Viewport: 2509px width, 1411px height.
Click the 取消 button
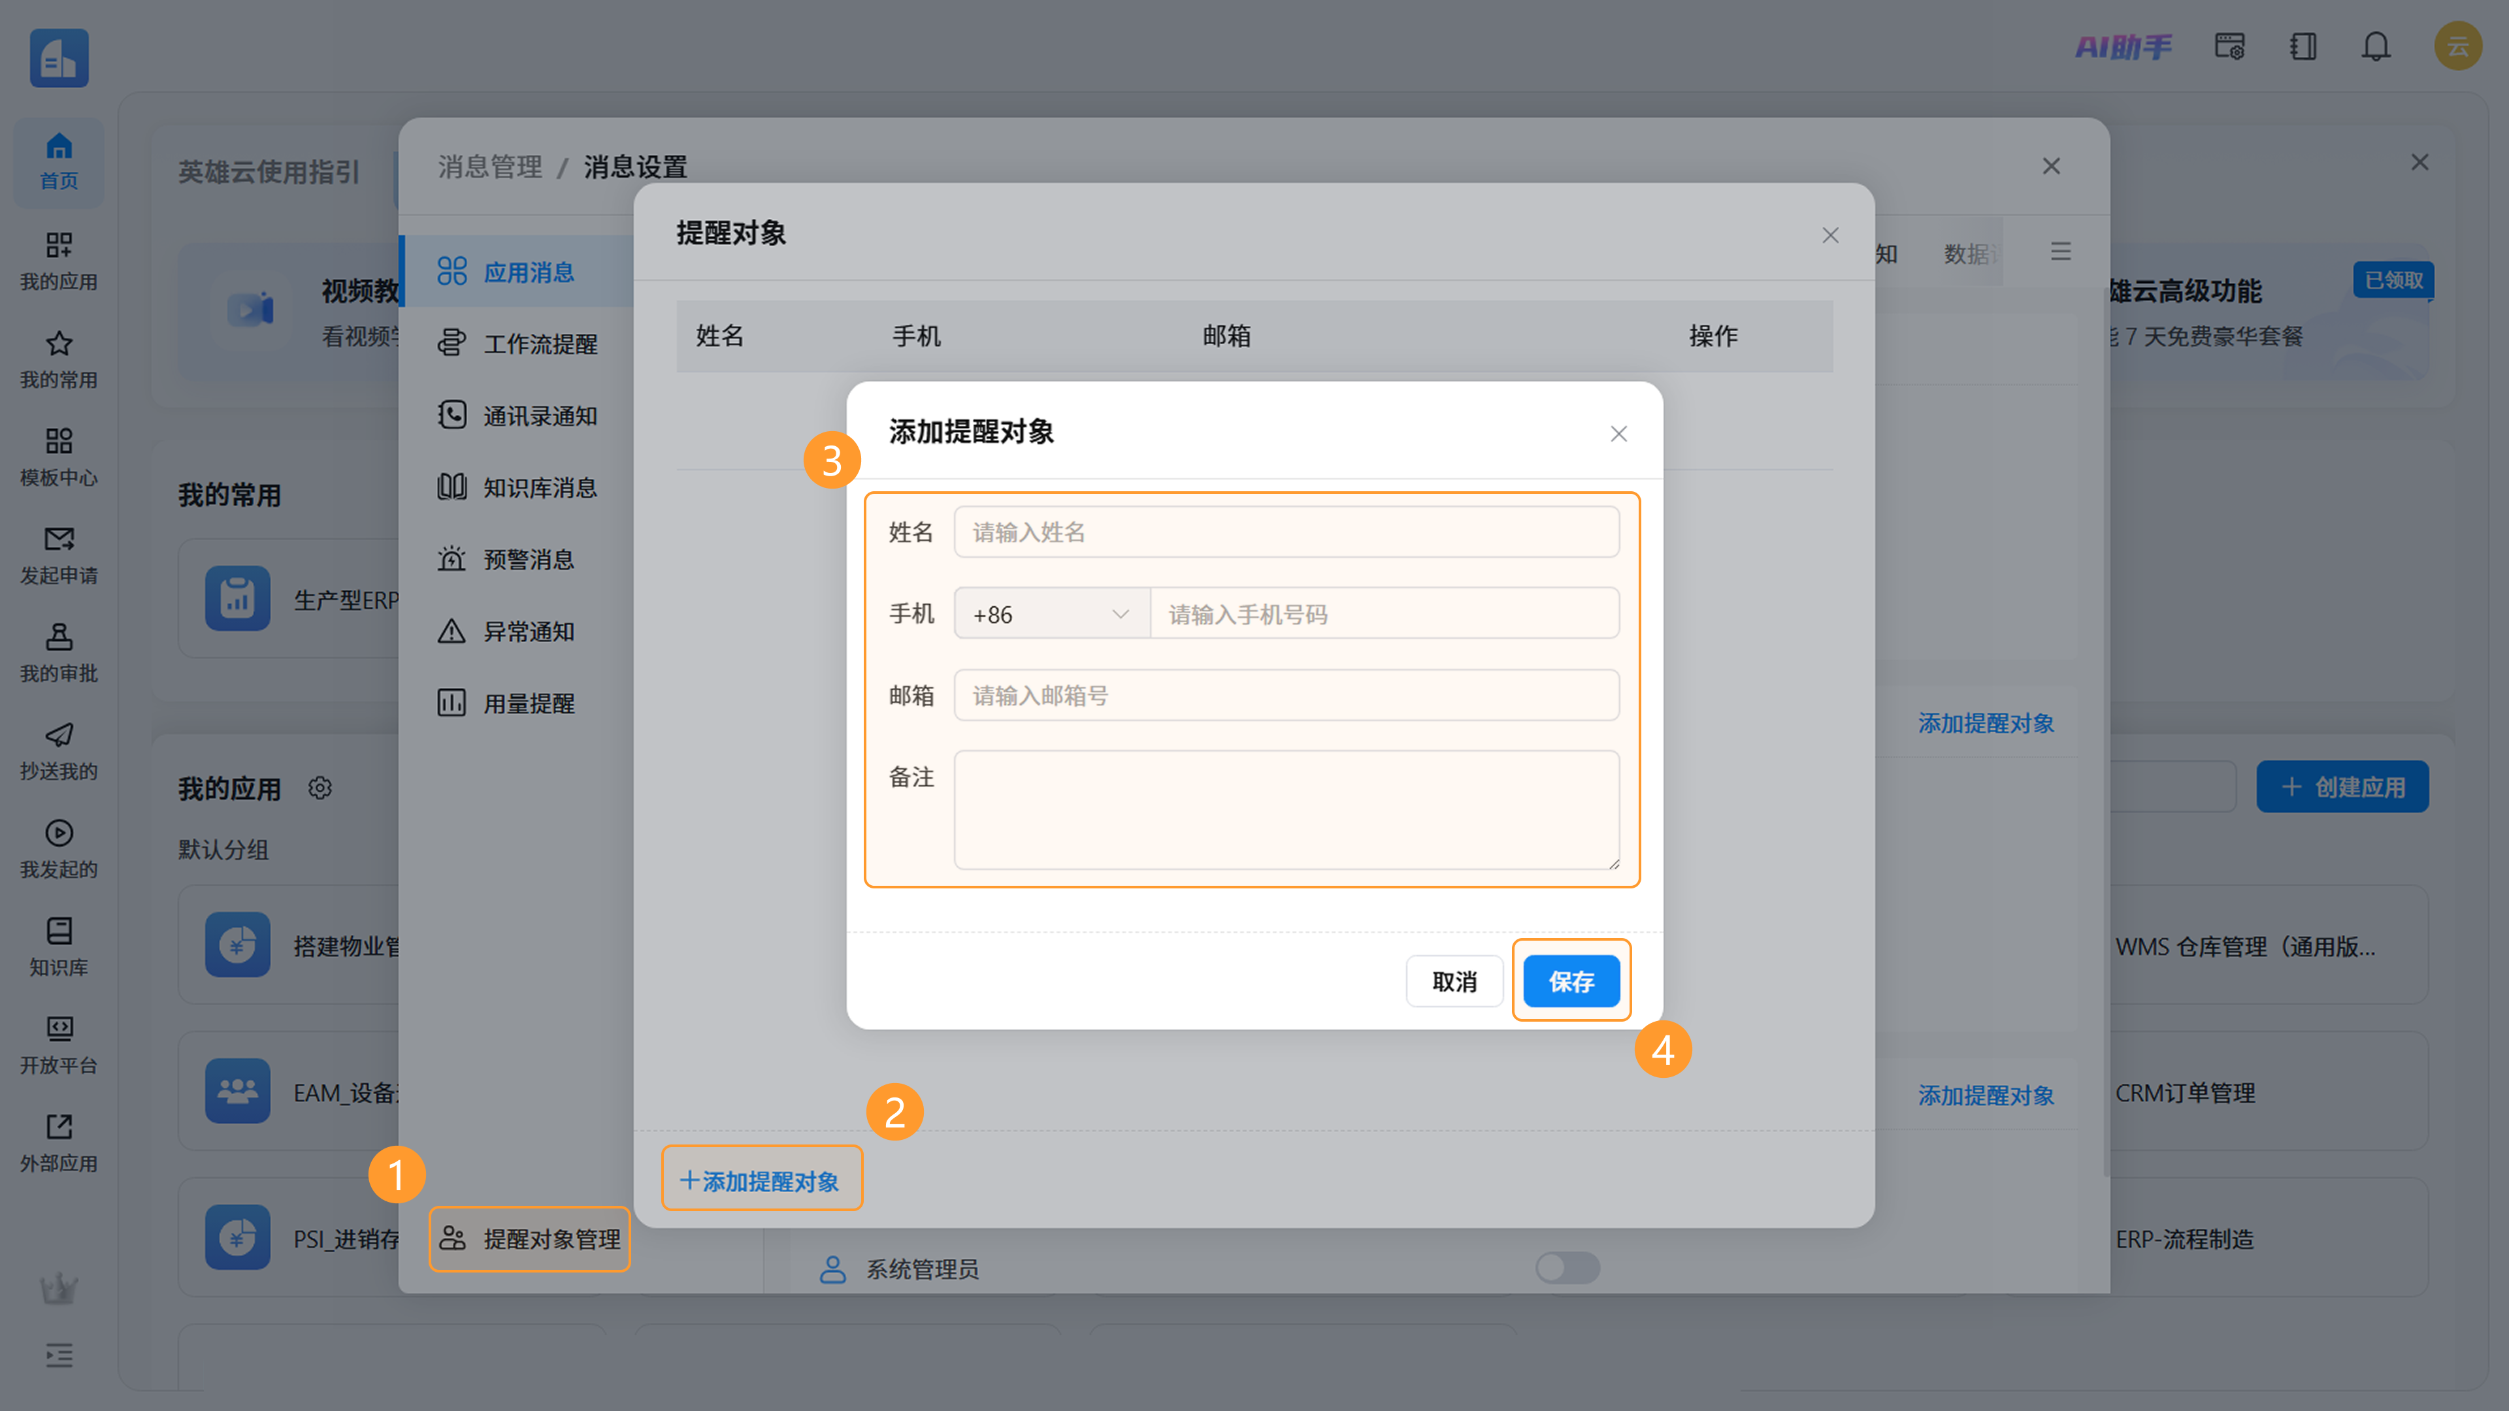[1454, 981]
